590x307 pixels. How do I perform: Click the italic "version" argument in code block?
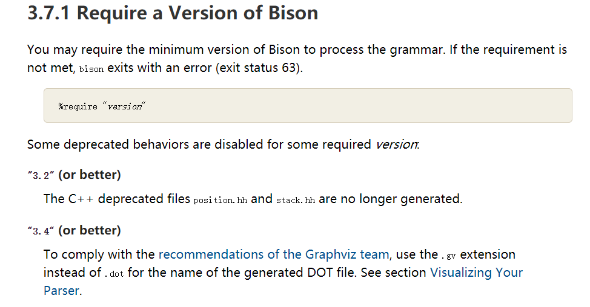pyautogui.click(x=124, y=106)
